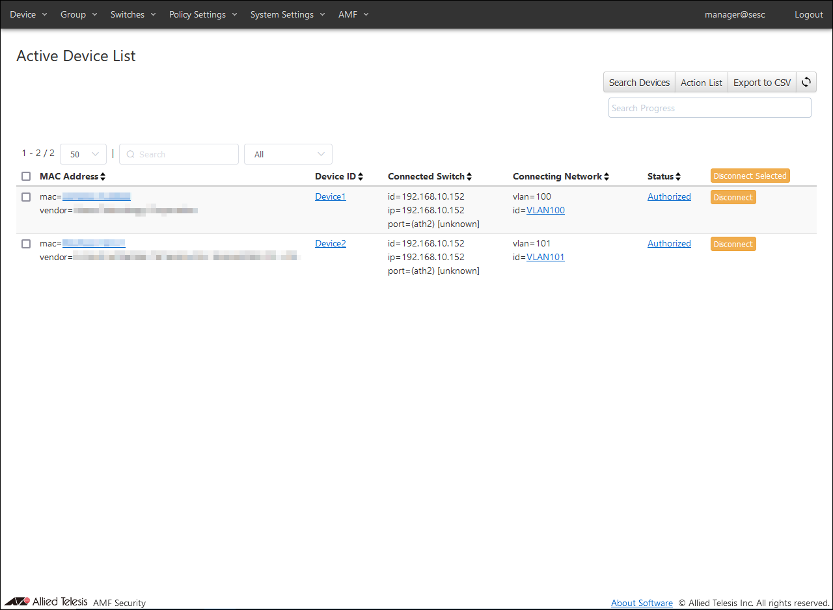This screenshot has width=833, height=610.
Task: Click the refresh icon next to Export to CSV
Action: tap(806, 82)
